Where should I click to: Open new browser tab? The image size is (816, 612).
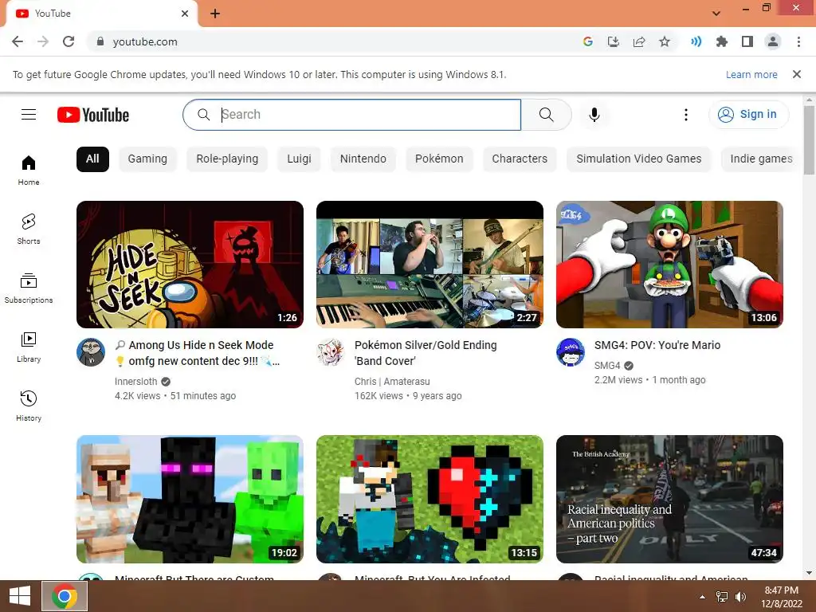click(x=215, y=14)
